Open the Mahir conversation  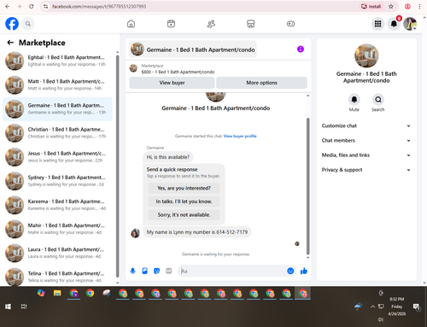[57, 229]
